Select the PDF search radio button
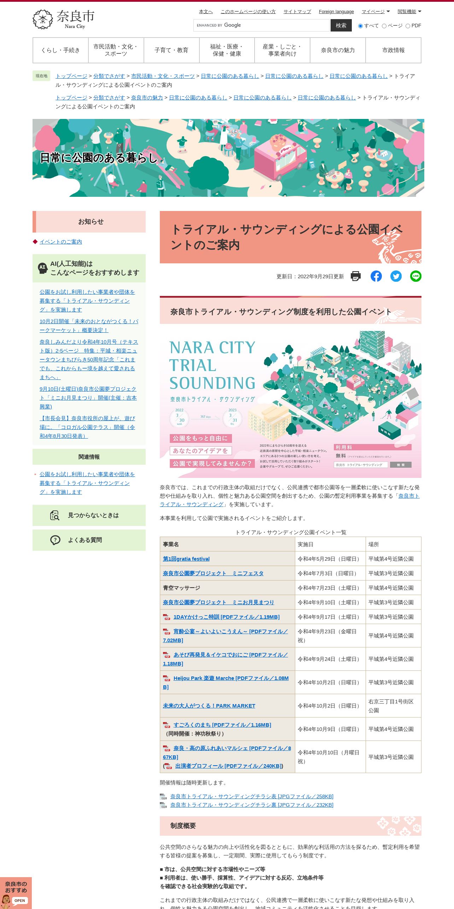 [x=408, y=26]
